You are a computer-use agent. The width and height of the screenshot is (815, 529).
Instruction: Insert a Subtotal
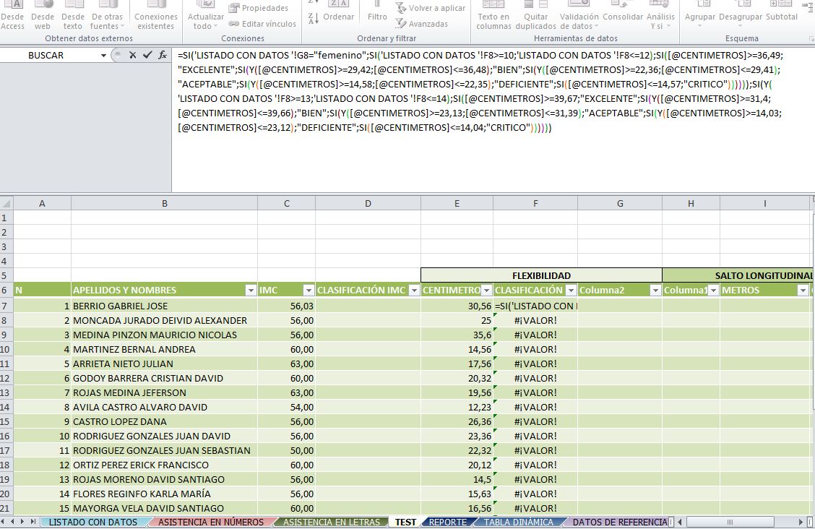pyautogui.click(x=782, y=13)
